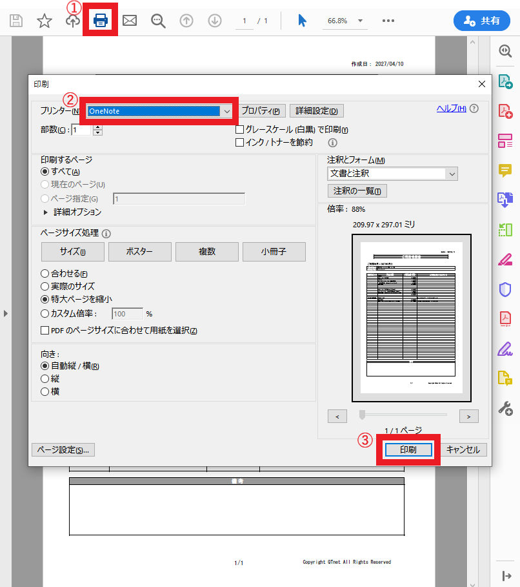Click the save (floppy disk) toolbar icon
Screen dimensions: 520x587
click(16, 21)
